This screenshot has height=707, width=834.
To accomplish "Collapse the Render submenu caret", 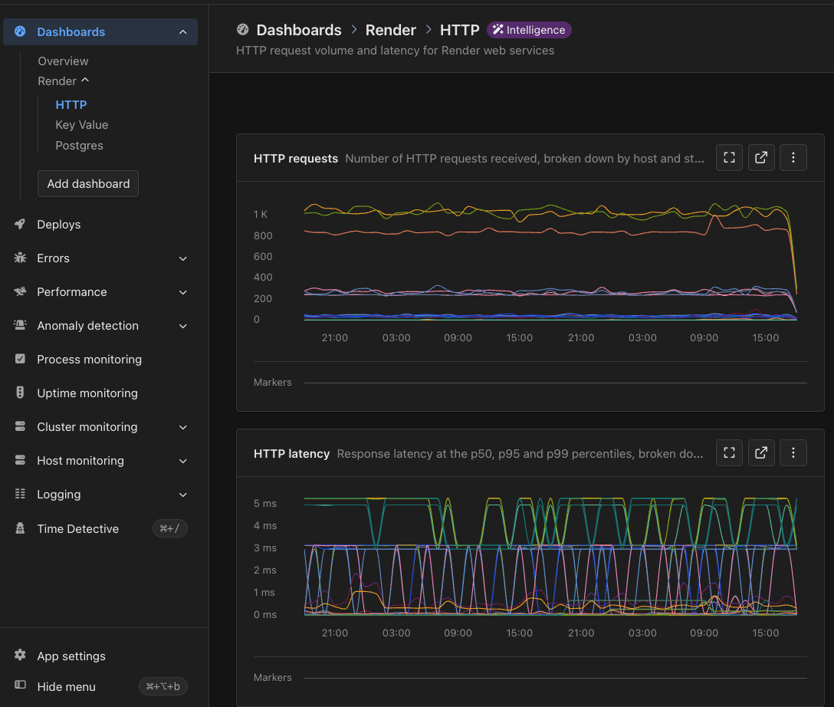I will click(x=85, y=81).
